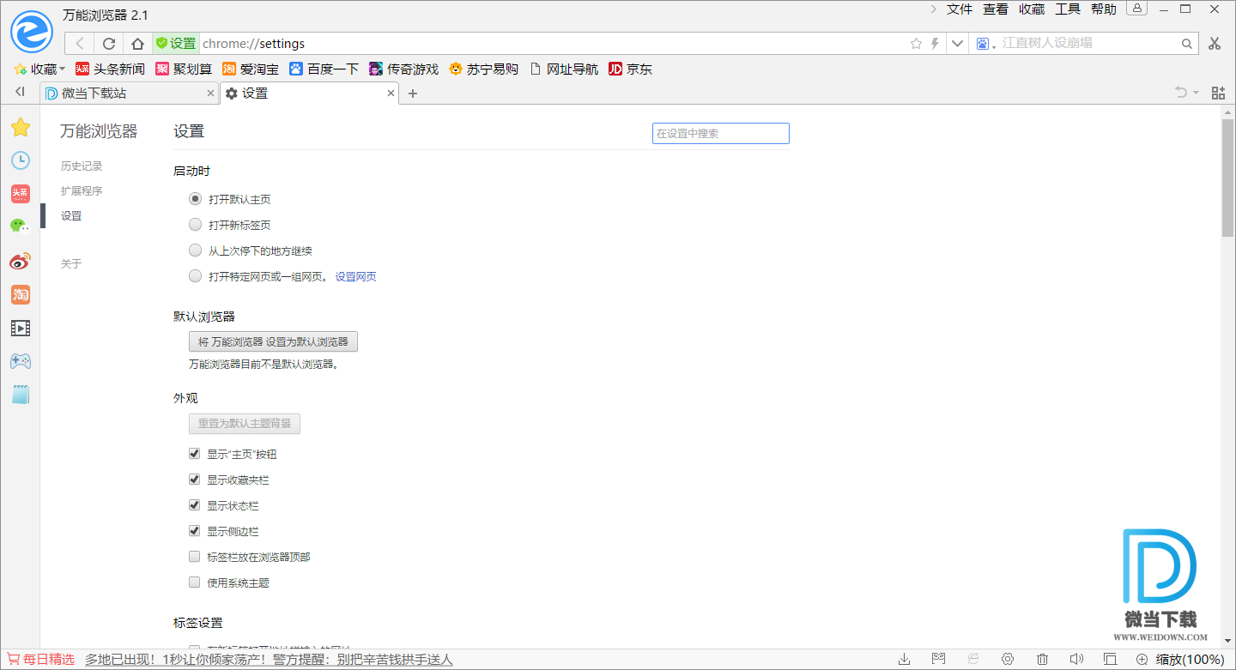
Task: Open history clock icon in sidebar
Action: click(x=21, y=160)
